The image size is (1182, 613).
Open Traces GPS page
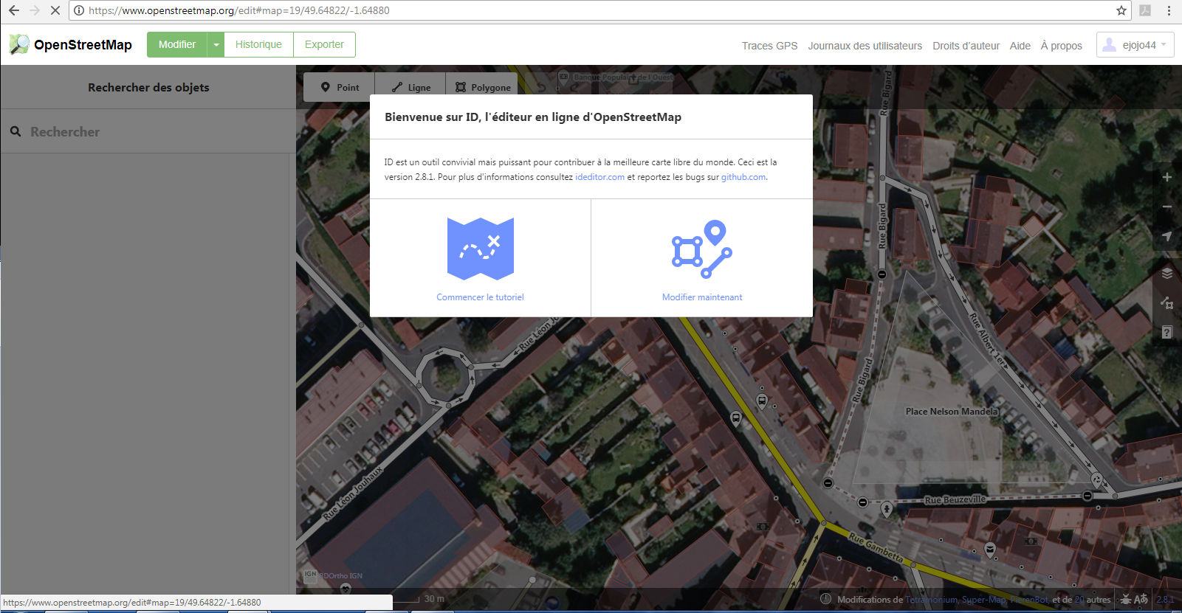point(769,46)
